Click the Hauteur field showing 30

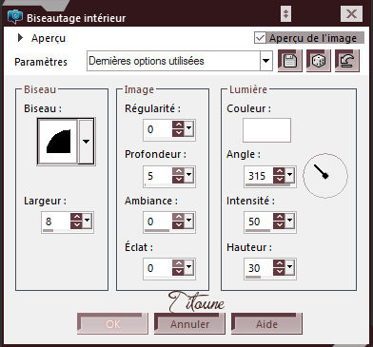click(x=259, y=267)
